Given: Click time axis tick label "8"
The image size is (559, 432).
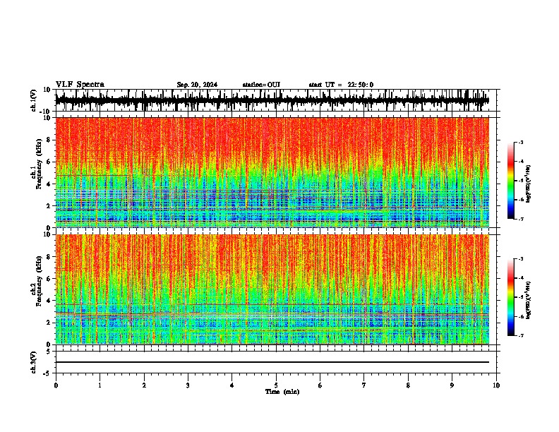Looking at the screenshot, I should click(x=408, y=385).
